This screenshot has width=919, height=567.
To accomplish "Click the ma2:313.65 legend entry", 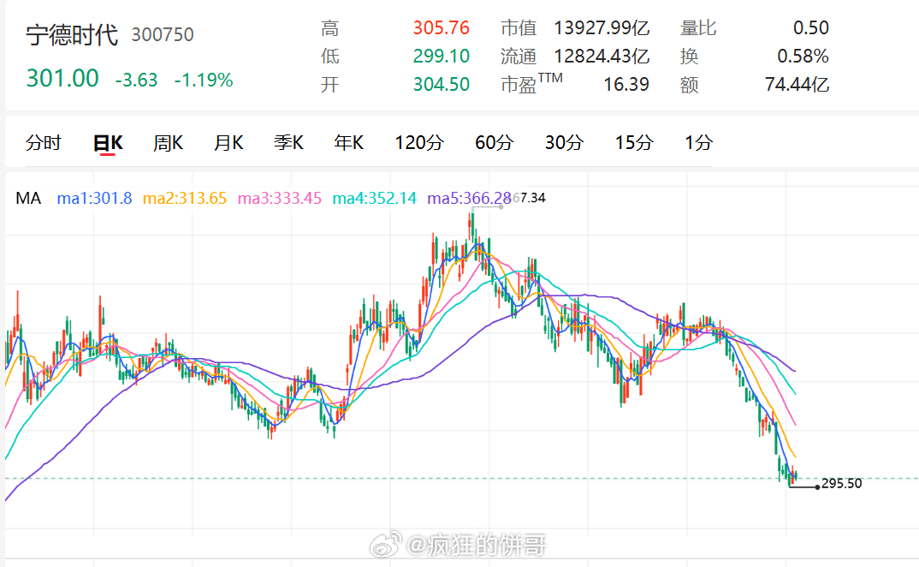I will coord(185,198).
